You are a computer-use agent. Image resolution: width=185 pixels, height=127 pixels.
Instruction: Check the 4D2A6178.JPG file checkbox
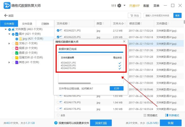(58, 109)
